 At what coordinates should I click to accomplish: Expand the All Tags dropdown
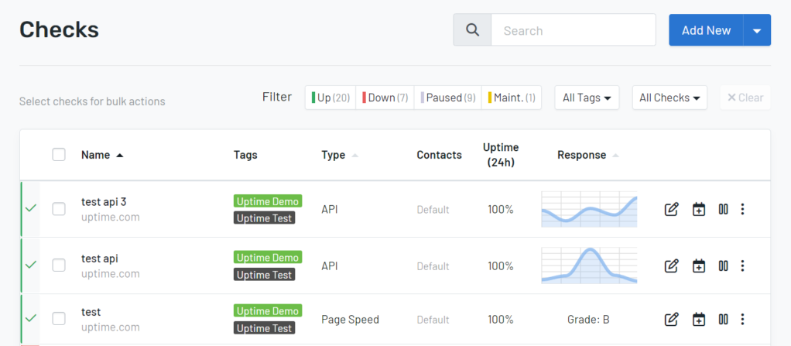pyautogui.click(x=586, y=98)
